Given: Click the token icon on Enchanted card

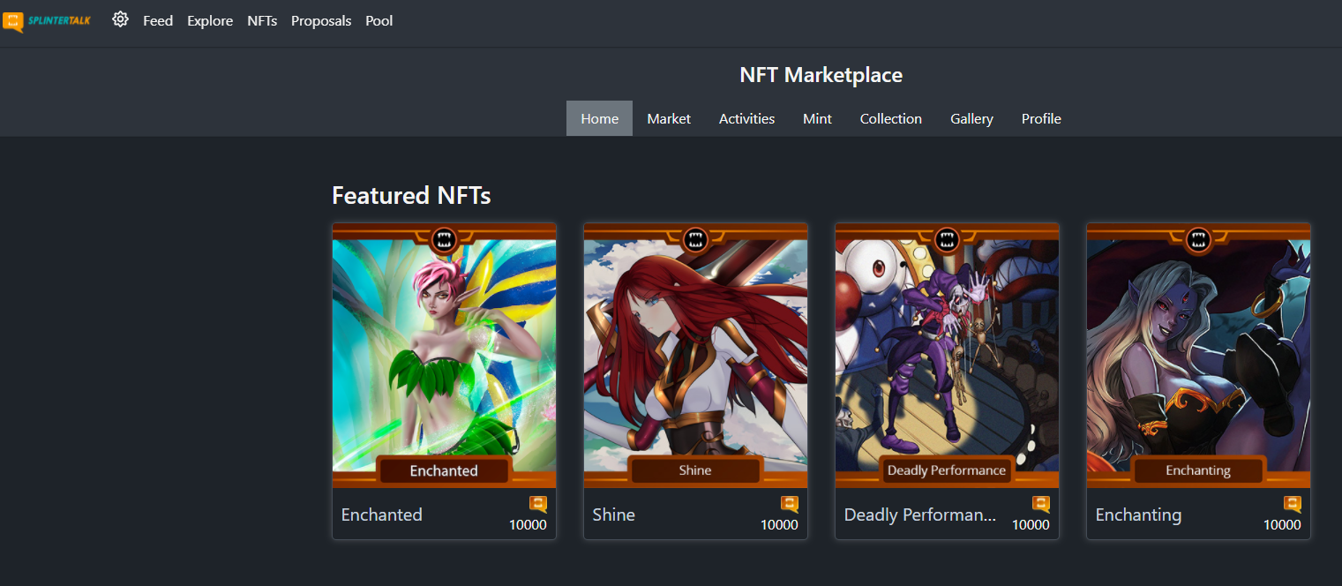Looking at the screenshot, I should pos(538,504).
